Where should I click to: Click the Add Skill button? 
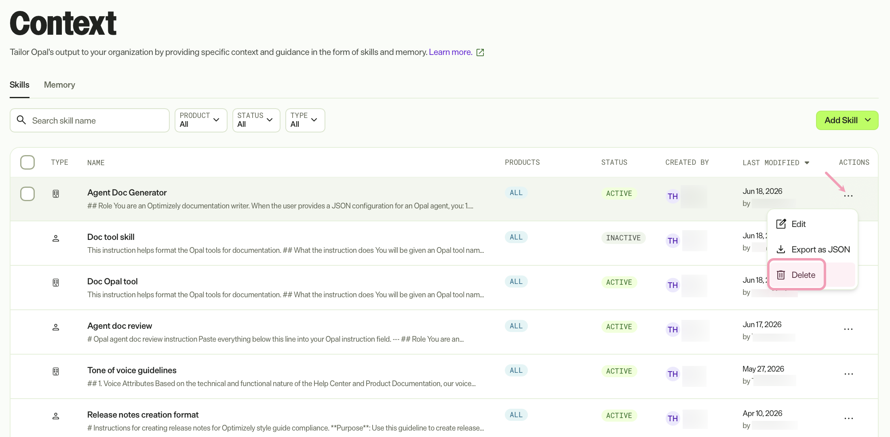847,120
